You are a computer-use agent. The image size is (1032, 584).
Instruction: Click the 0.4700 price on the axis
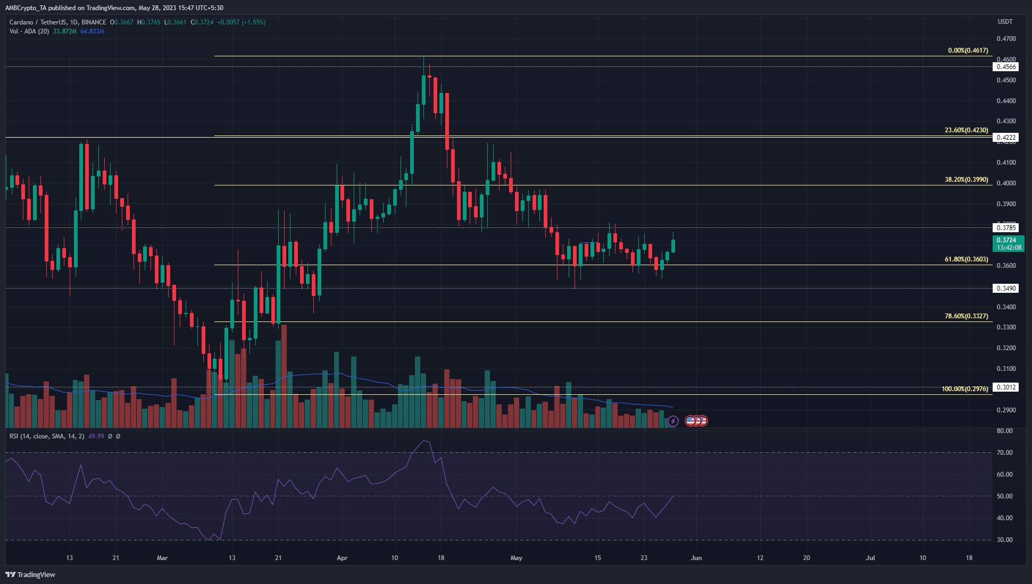pyautogui.click(x=1006, y=39)
